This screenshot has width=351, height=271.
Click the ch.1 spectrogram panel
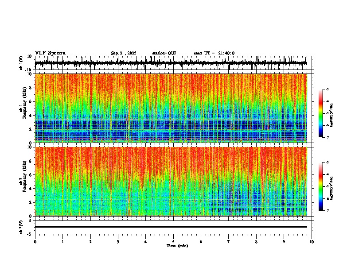pos(171,108)
